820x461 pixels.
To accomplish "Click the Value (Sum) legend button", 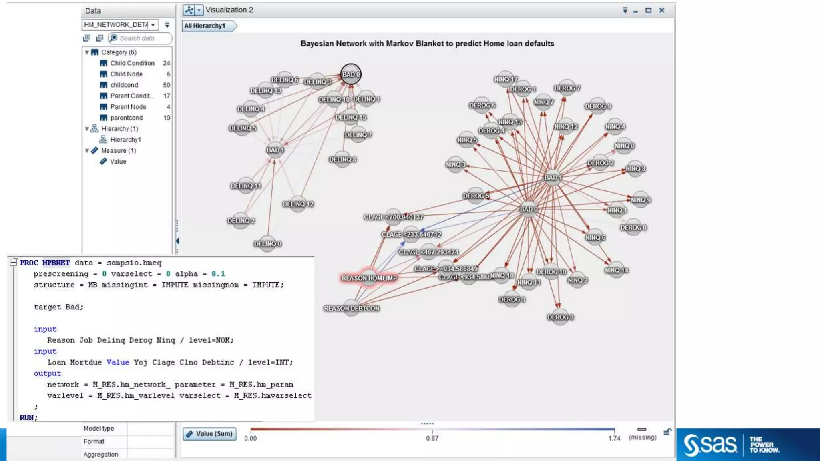I will [210, 434].
